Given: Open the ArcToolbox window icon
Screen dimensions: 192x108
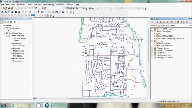Looking at the screenshot, I should pos(77,8).
